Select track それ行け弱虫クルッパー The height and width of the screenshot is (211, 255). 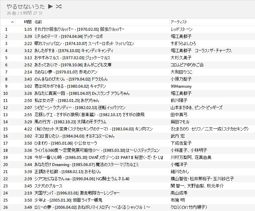[127, 29]
